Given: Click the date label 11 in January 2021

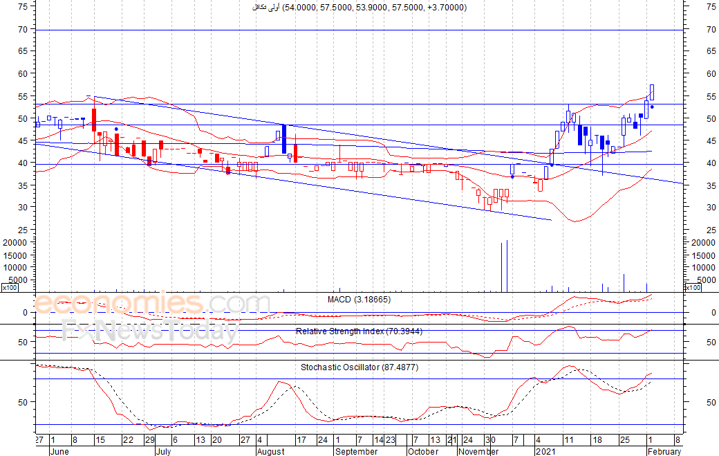Looking at the screenshot, I should coord(568,440).
